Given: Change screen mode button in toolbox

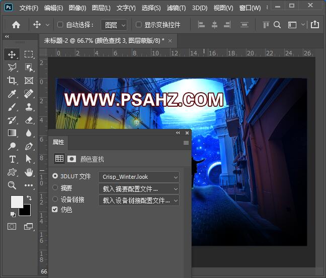Looking at the screenshot, I should [x=29, y=227].
